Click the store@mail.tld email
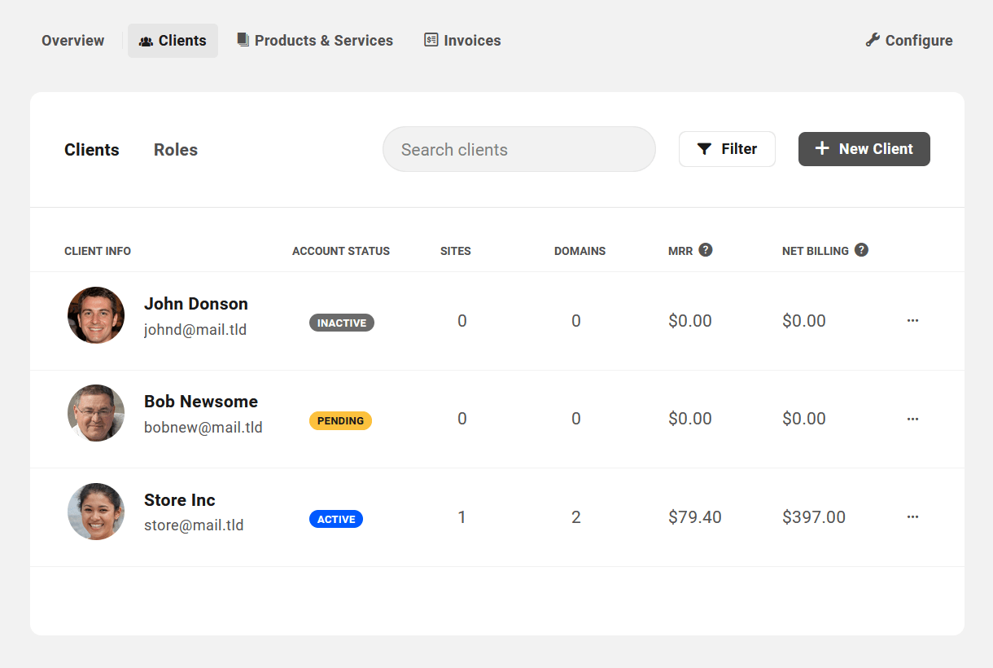993x668 pixels. point(194,525)
